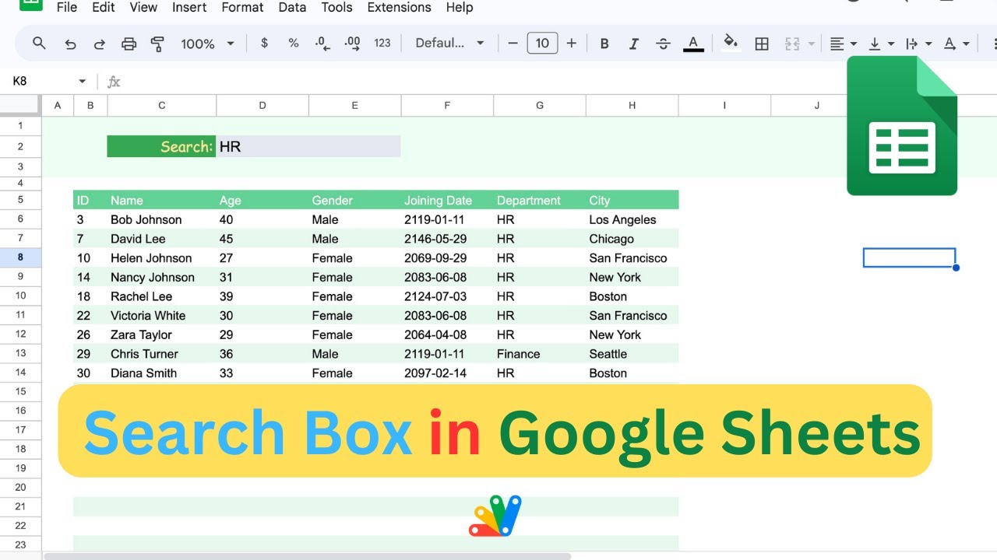Click the Joining Date header cell
The width and height of the screenshot is (997, 560).
pyautogui.click(x=447, y=200)
